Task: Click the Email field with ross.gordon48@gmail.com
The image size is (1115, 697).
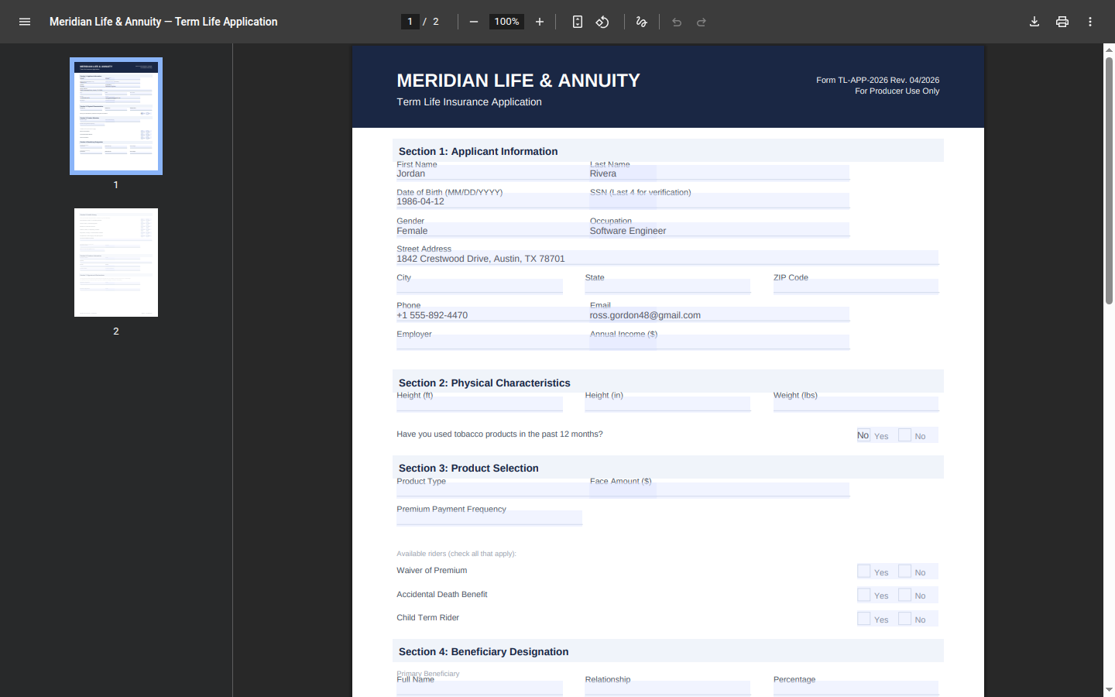Action: 719,314
